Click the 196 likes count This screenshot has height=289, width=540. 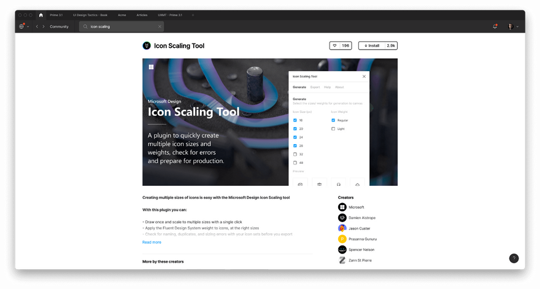tap(345, 45)
